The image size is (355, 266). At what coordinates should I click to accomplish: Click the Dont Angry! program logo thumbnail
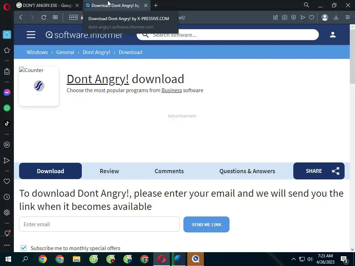(39, 86)
